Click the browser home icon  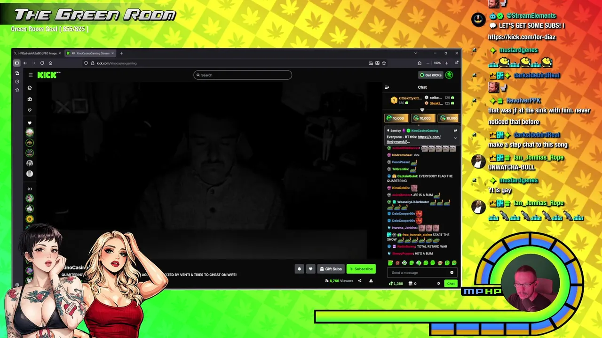(x=50, y=63)
